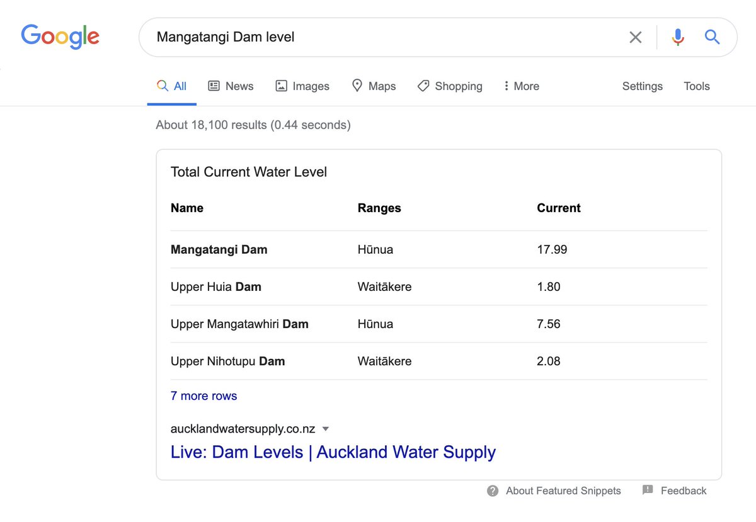This screenshot has width=756, height=522.
Task: Click the Upper Huia Dam cell
Action: [x=216, y=287]
